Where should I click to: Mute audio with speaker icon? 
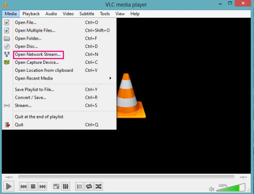click(212, 189)
